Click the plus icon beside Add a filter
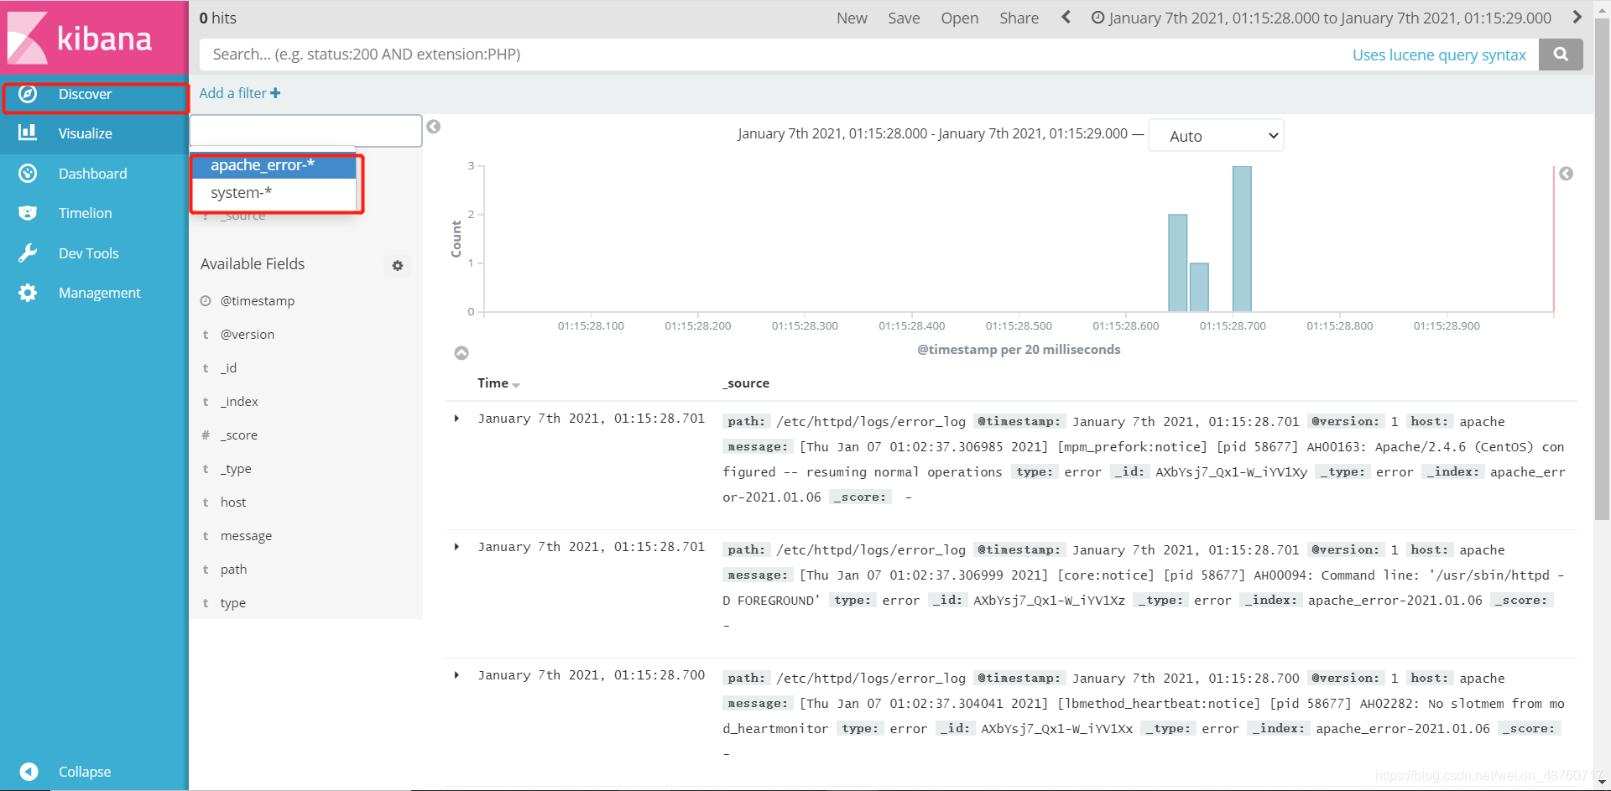The width and height of the screenshot is (1611, 791). click(x=275, y=93)
